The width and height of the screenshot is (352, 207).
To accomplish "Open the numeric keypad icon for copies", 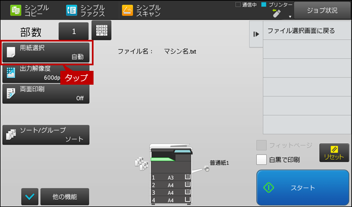I will click(101, 30).
